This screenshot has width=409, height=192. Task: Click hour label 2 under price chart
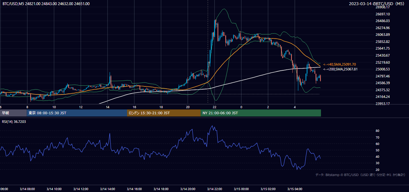[268, 107]
